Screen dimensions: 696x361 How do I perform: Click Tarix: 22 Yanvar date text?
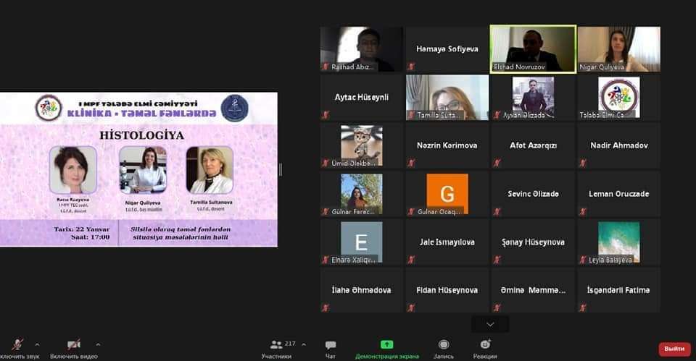tap(82, 229)
